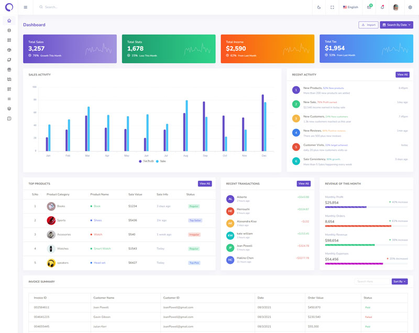This screenshot has height=333, width=419.
Task: Open the settings gear in the header
Action: coord(410,7)
